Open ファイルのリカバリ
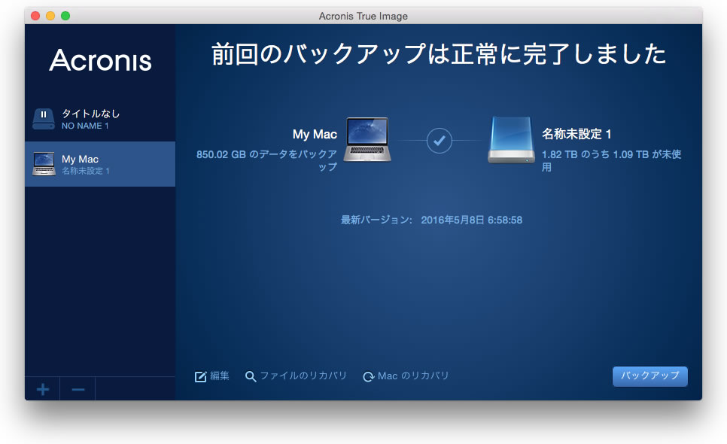This screenshot has height=444, width=727. tap(296, 376)
